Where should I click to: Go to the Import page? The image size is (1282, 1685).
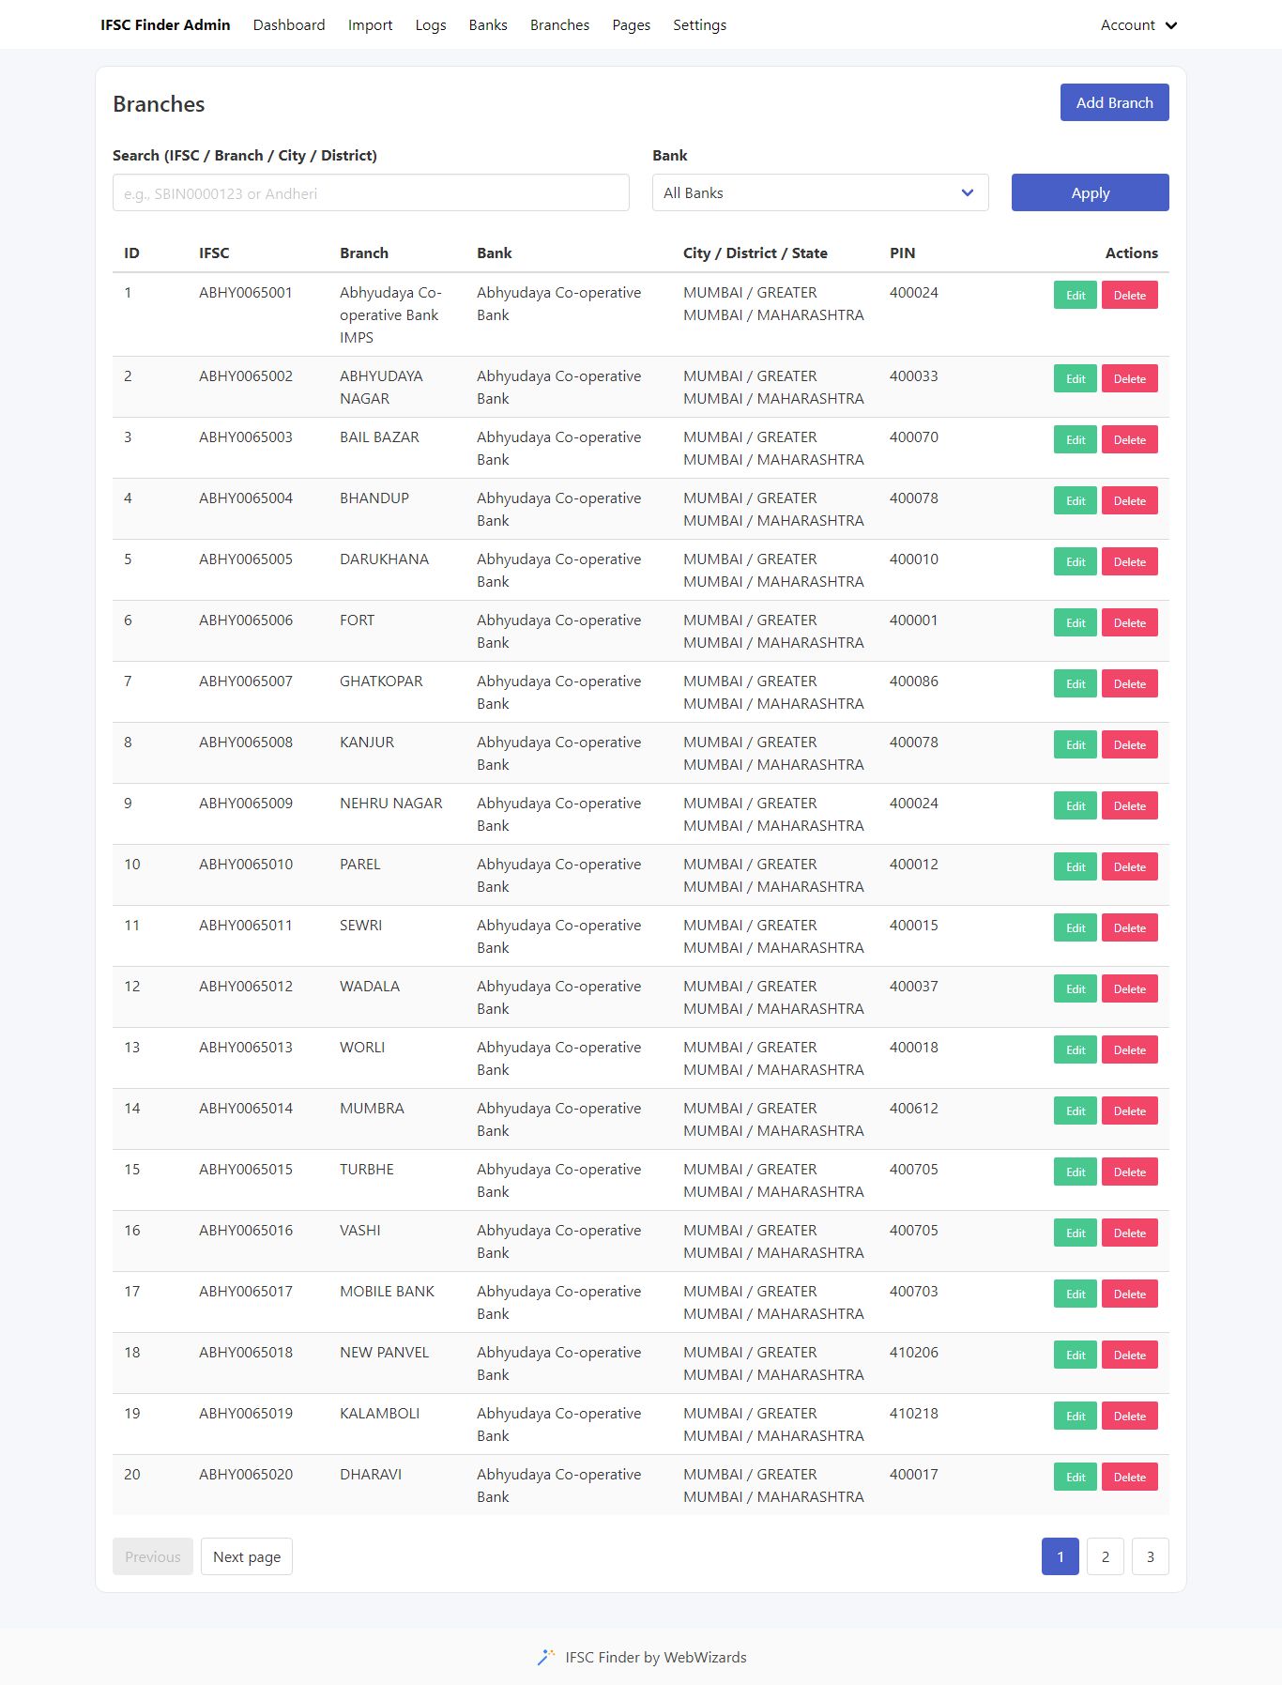(x=370, y=25)
